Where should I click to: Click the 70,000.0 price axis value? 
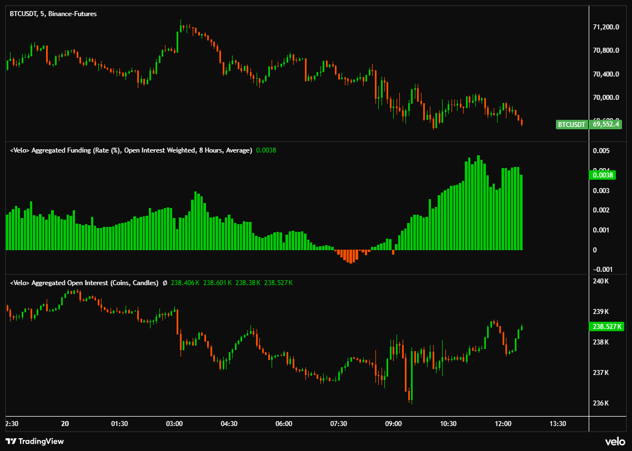606,98
